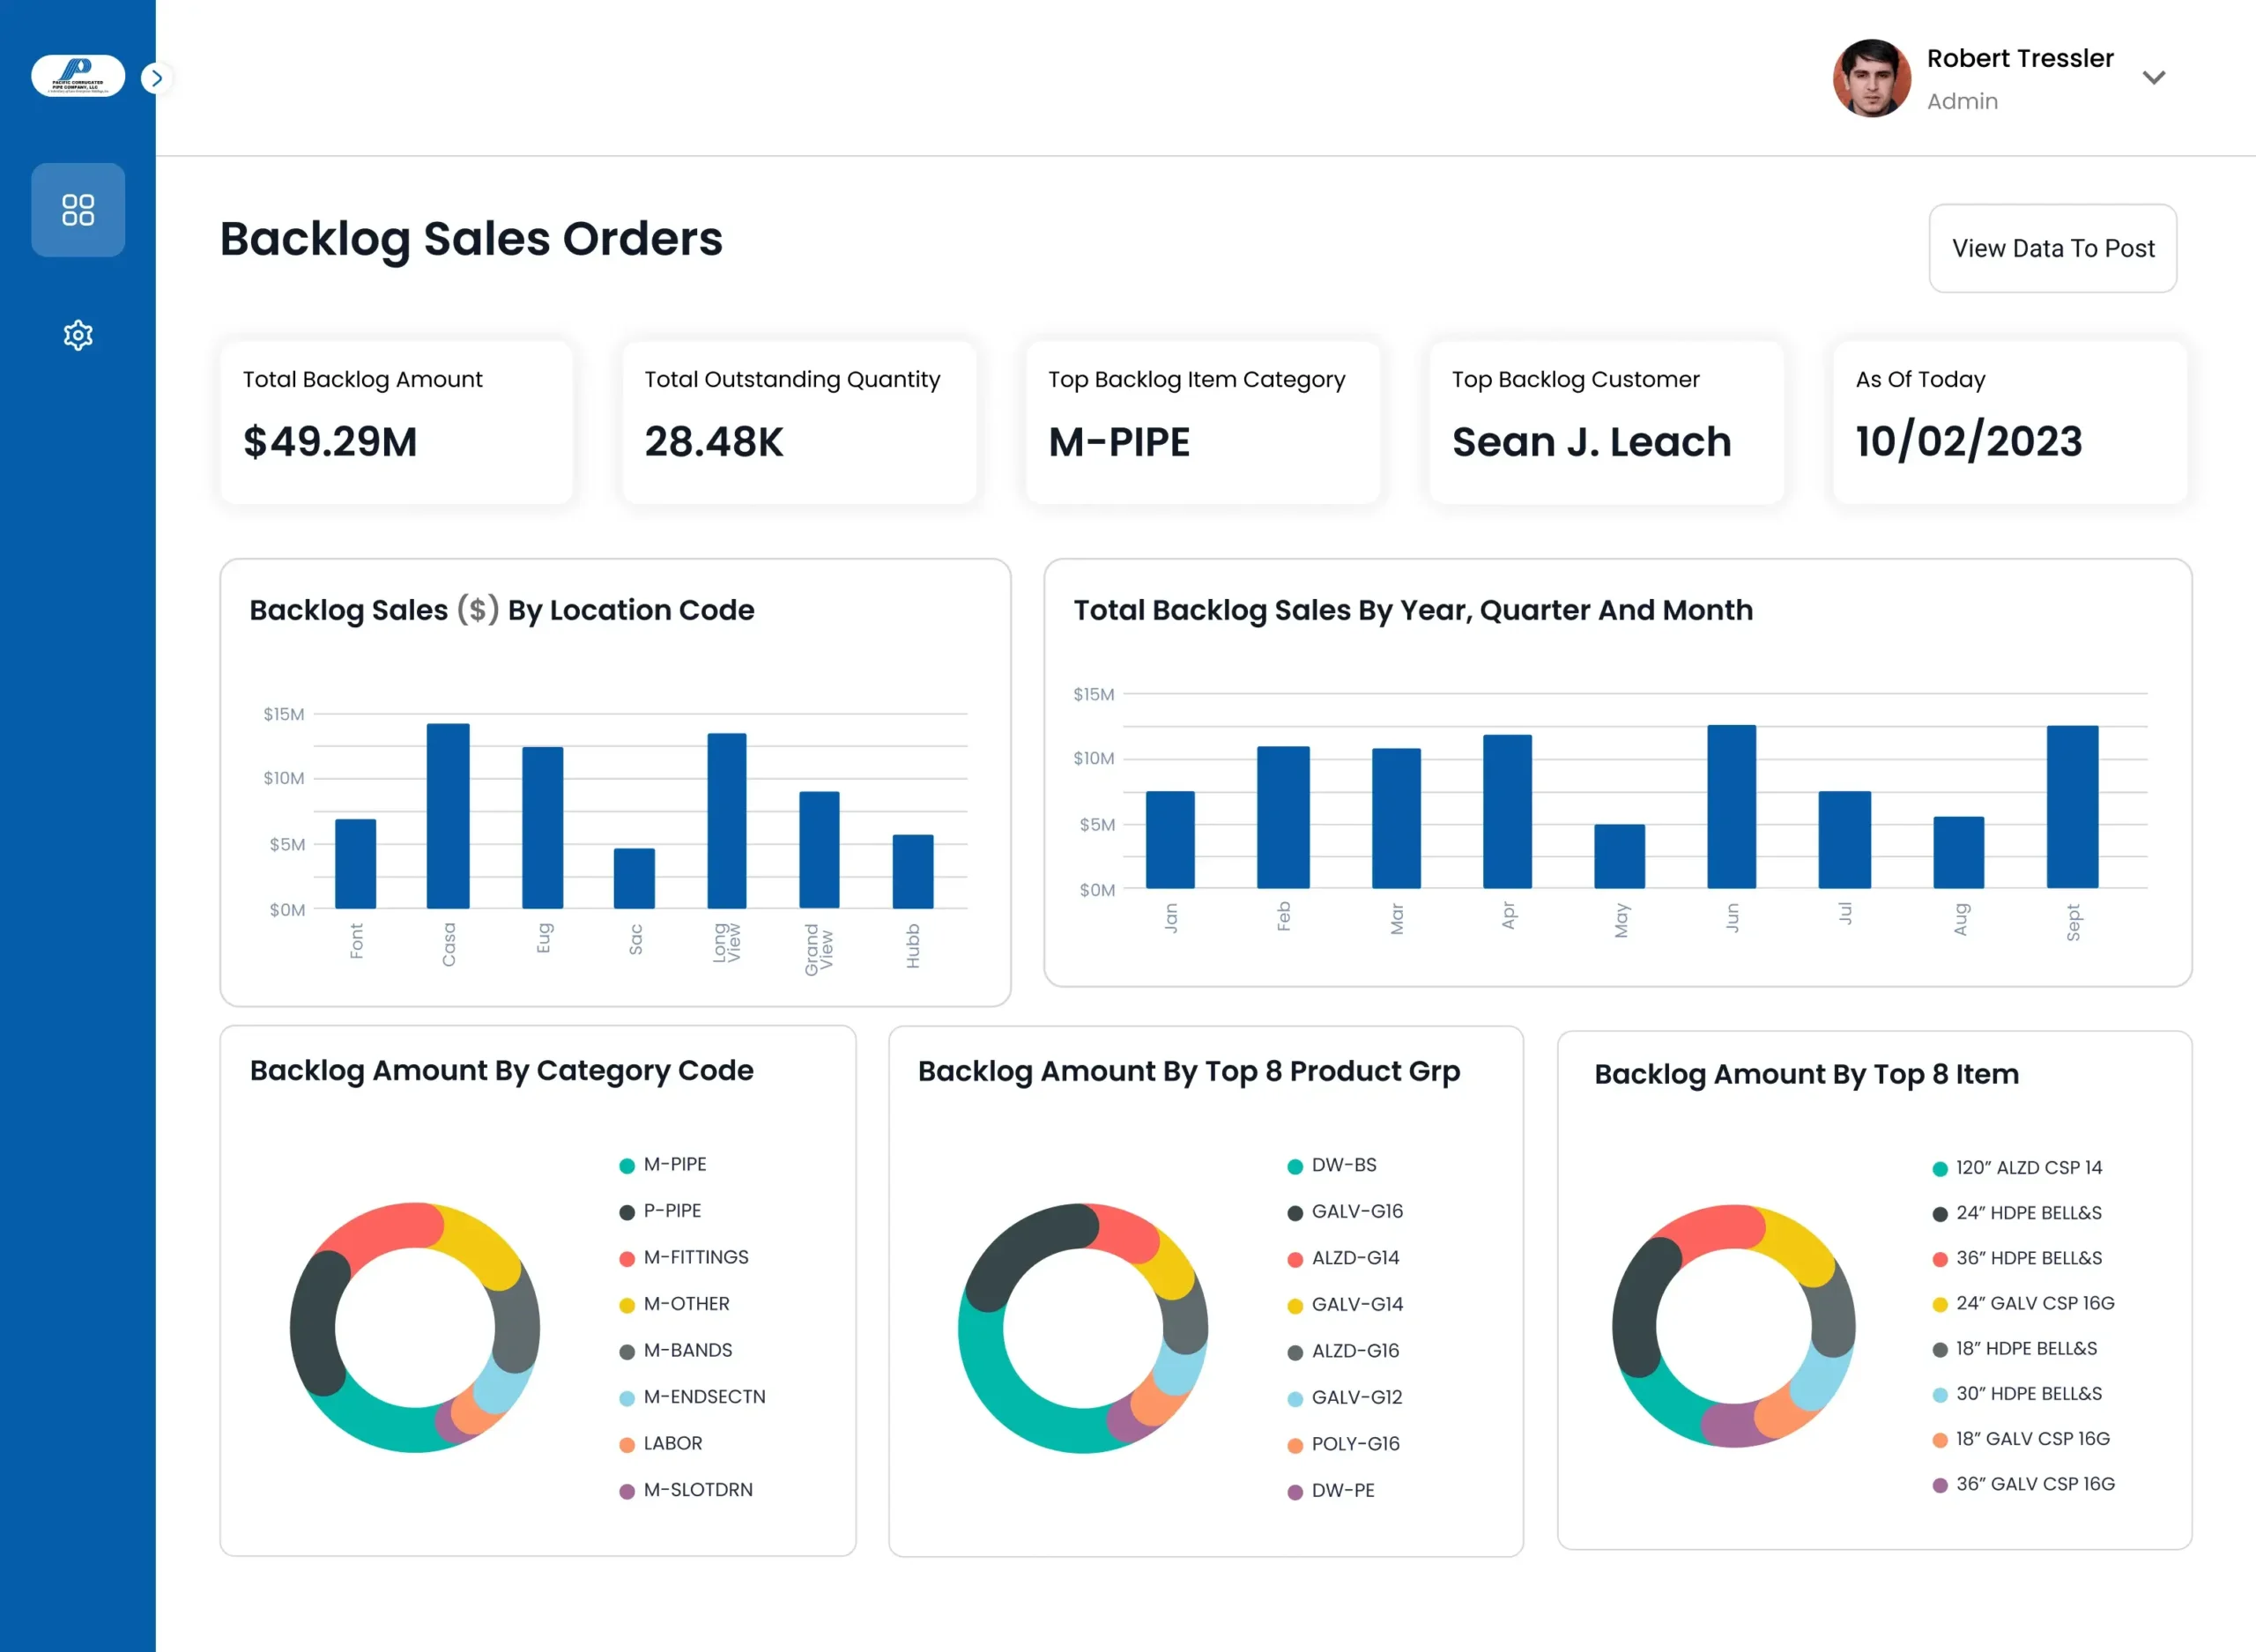The width and height of the screenshot is (2256, 1652).
Task: Select the Top Backlog Item Category card
Action: [1203, 422]
